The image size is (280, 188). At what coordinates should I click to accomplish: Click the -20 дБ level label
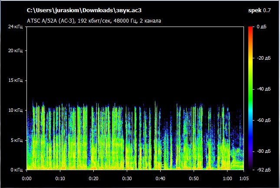264,58
